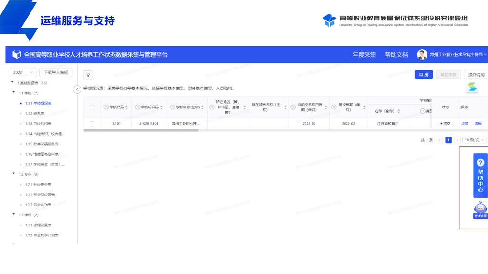Open the 2022 year dropdown

click(x=24, y=72)
